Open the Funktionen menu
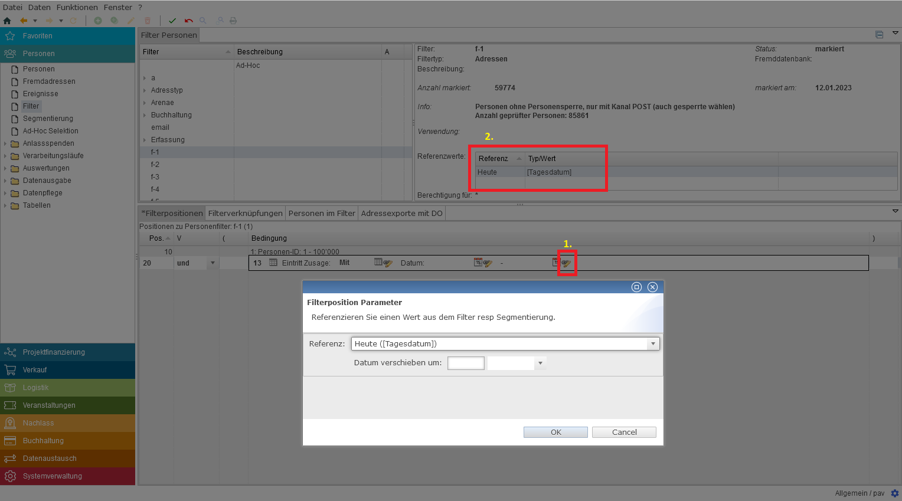This screenshot has width=902, height=501. [77, 7]
